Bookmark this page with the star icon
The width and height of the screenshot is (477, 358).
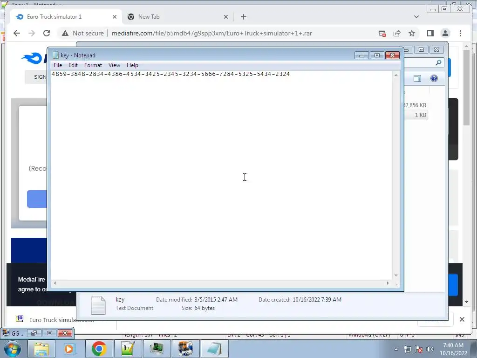(x=412, y=33)
